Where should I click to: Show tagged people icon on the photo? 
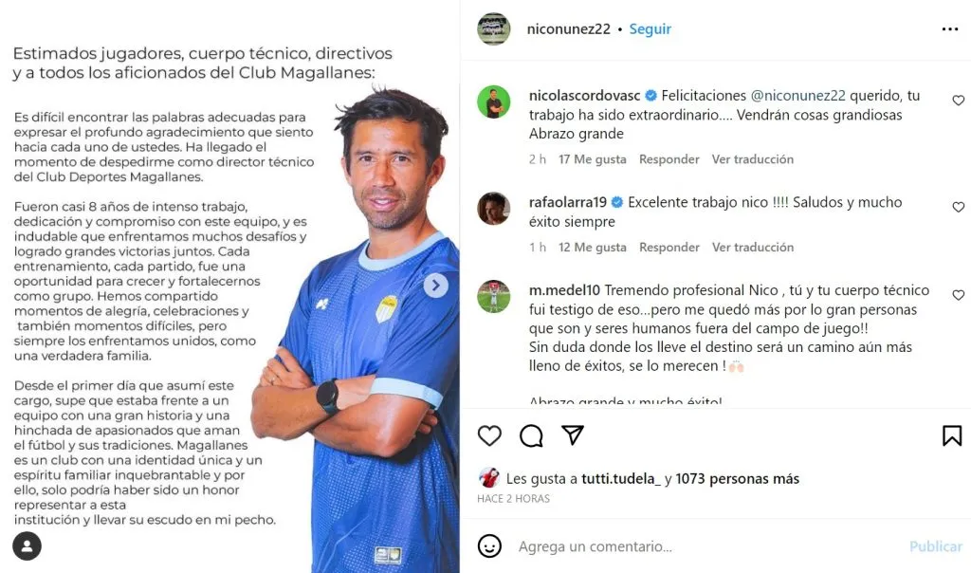(x=27, y=545)
